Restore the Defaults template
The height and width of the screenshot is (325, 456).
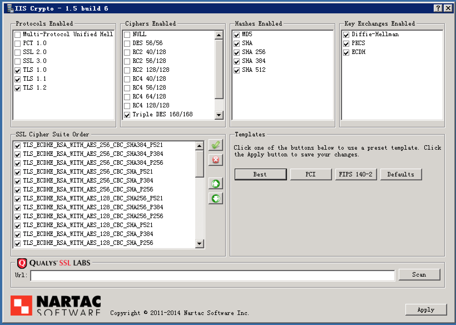click(401, 174)
